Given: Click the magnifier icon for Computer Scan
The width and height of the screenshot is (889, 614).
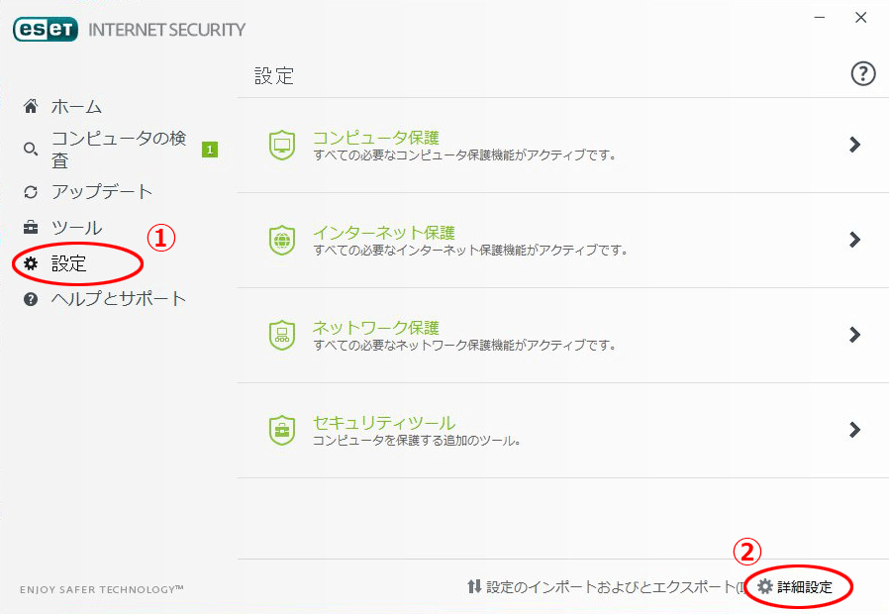Looking at the screenshot, I should tap(31, 150).
